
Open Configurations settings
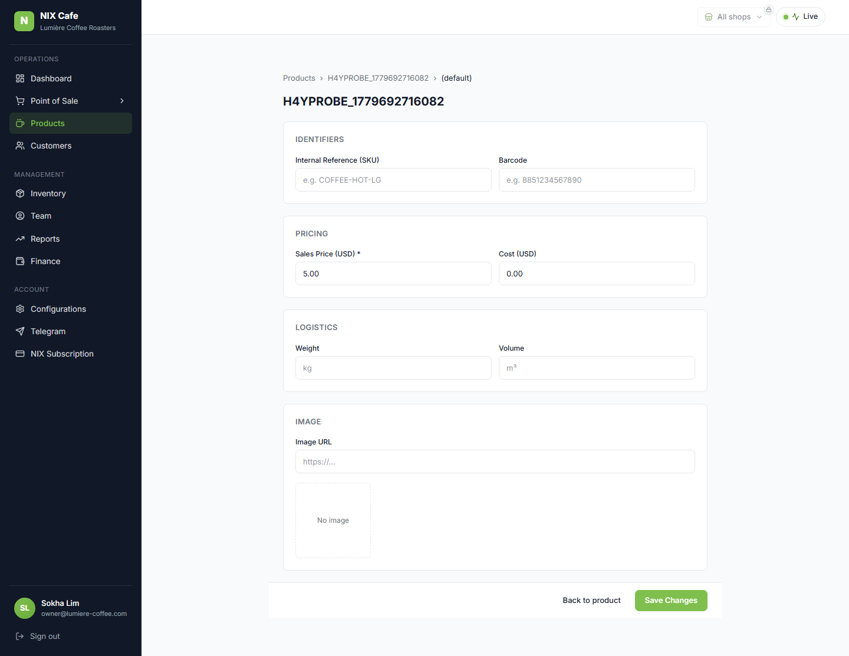[x=71, y=309]
